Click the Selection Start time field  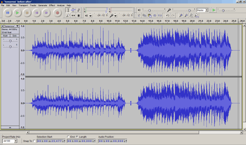pos(51,141)
